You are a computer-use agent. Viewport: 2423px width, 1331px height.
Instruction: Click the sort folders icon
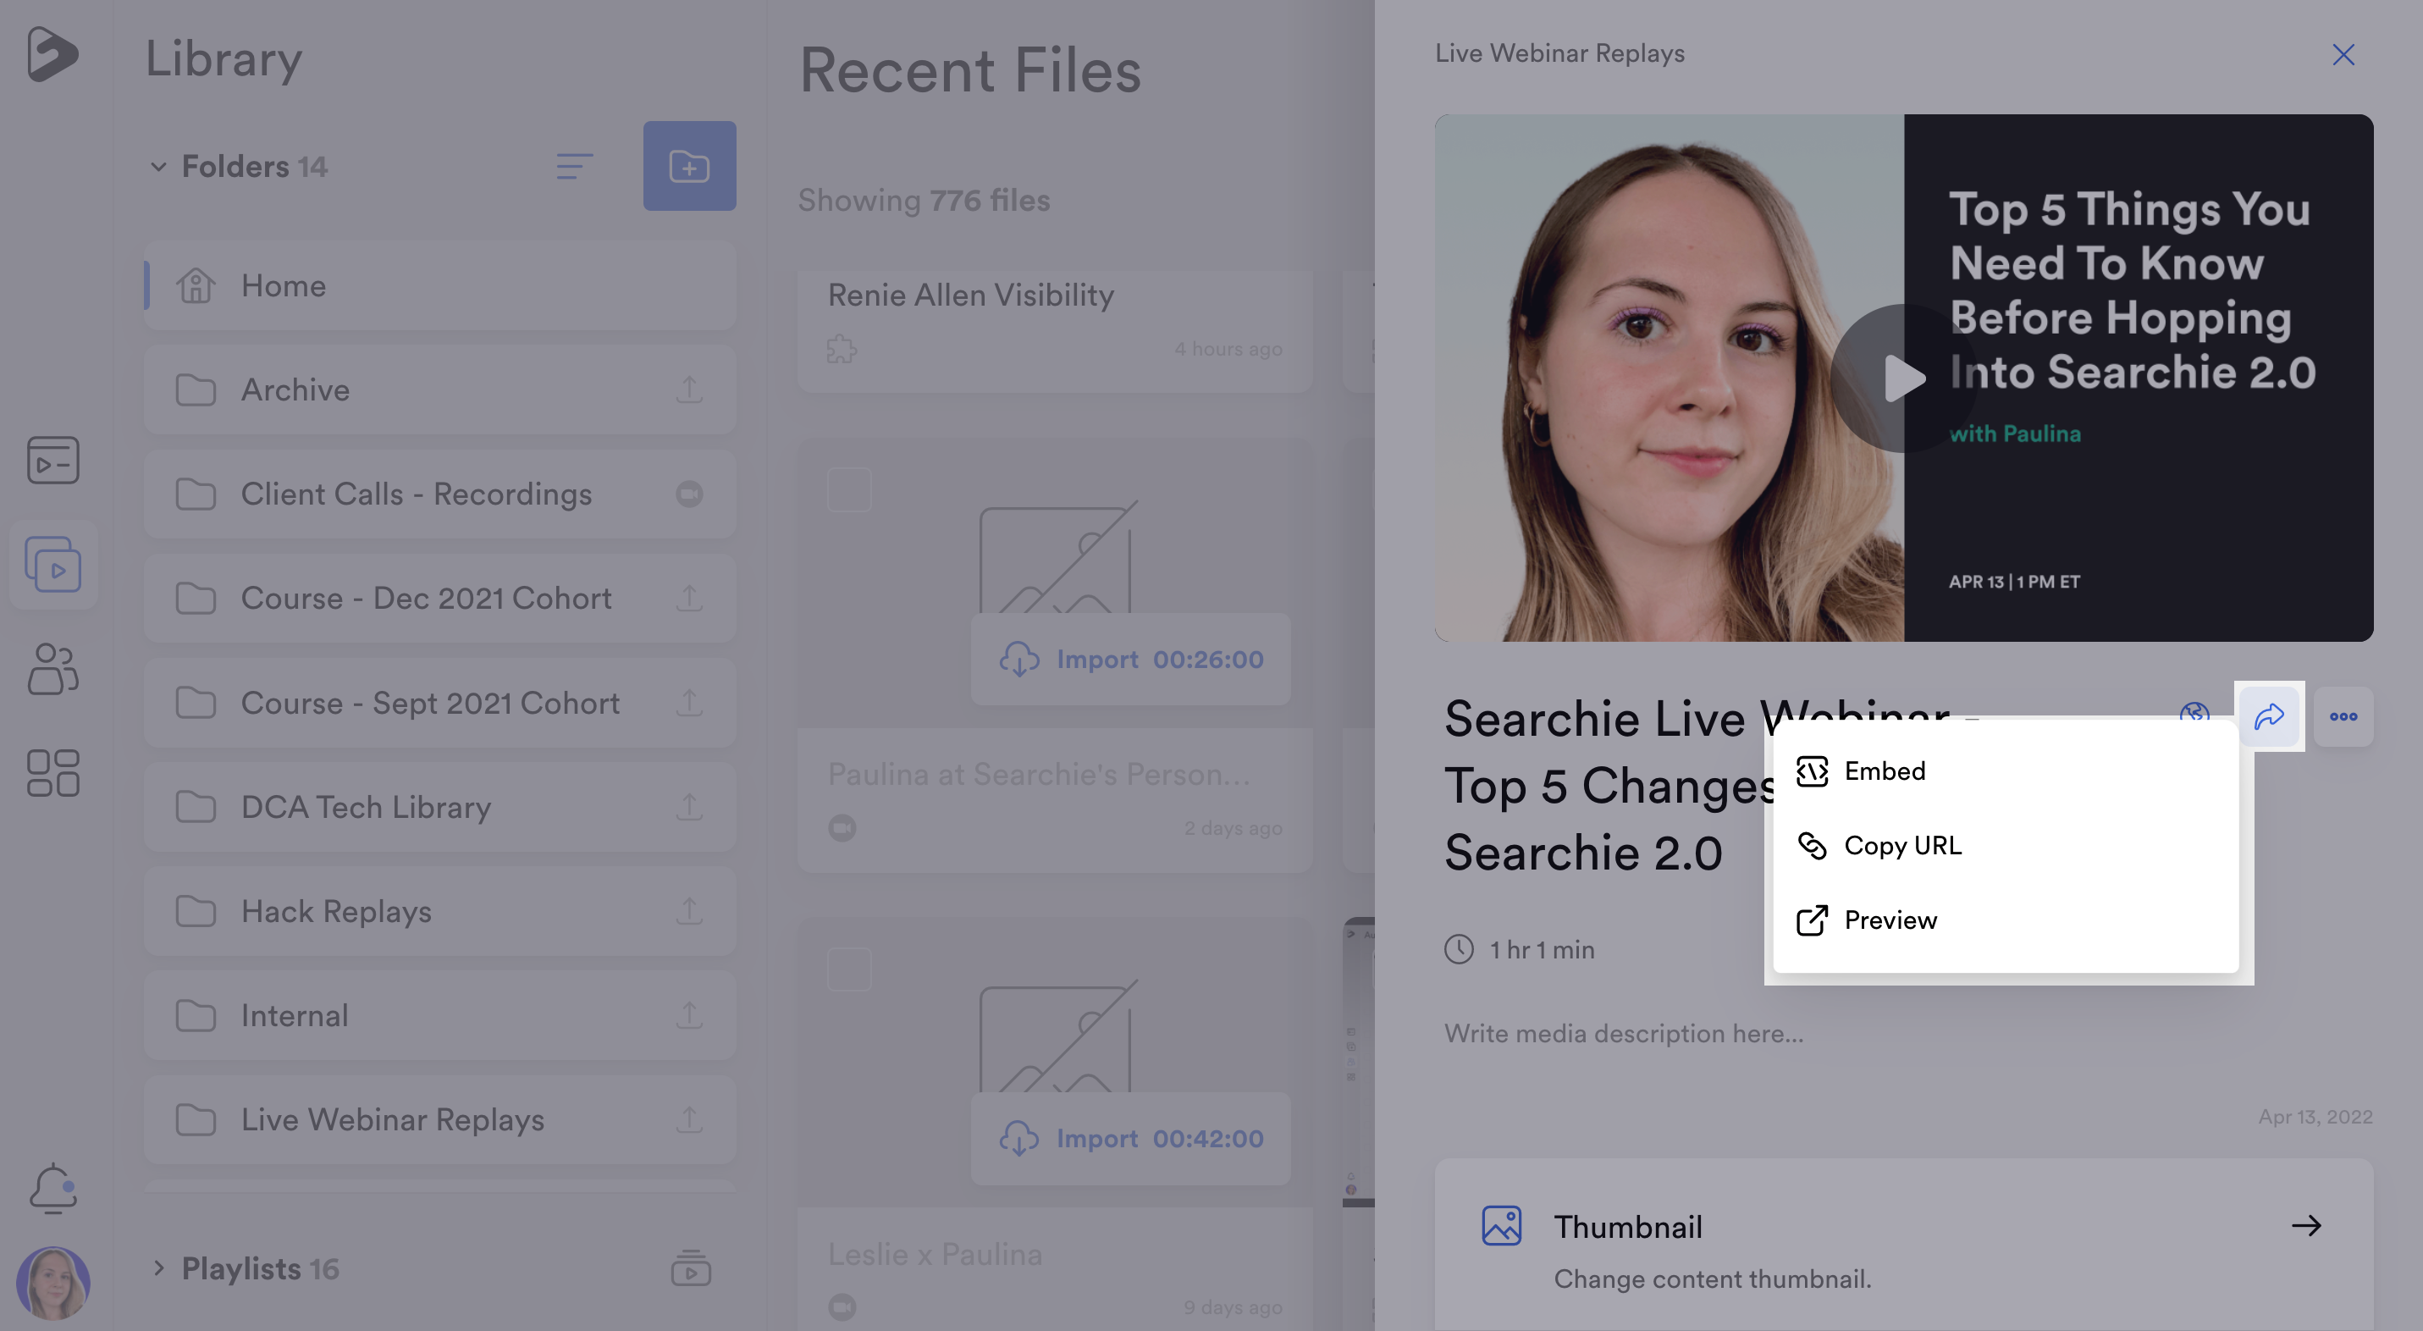pos(574,167)
